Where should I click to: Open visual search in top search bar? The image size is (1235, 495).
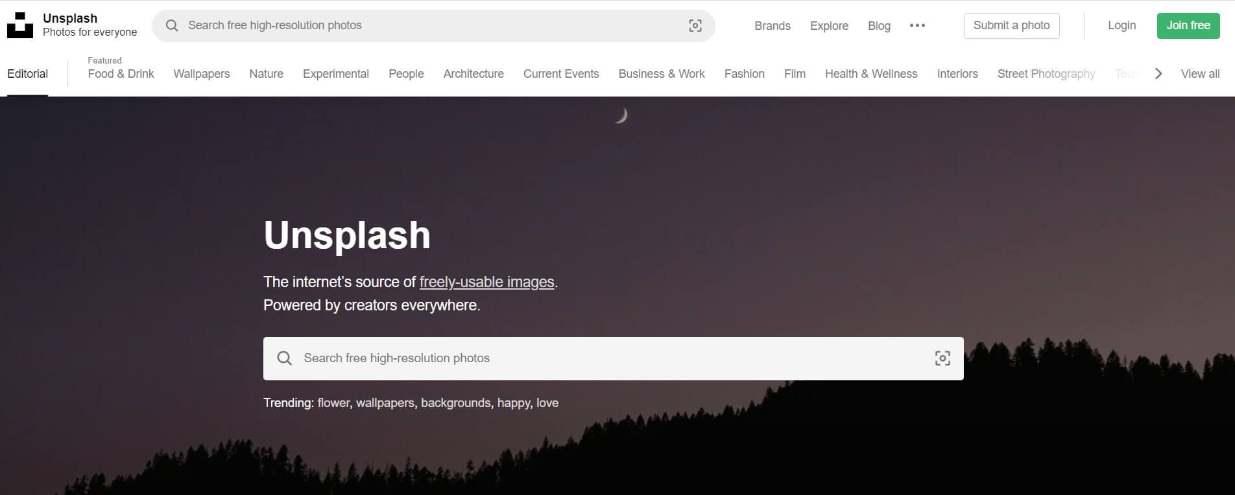tap(695, 26)
